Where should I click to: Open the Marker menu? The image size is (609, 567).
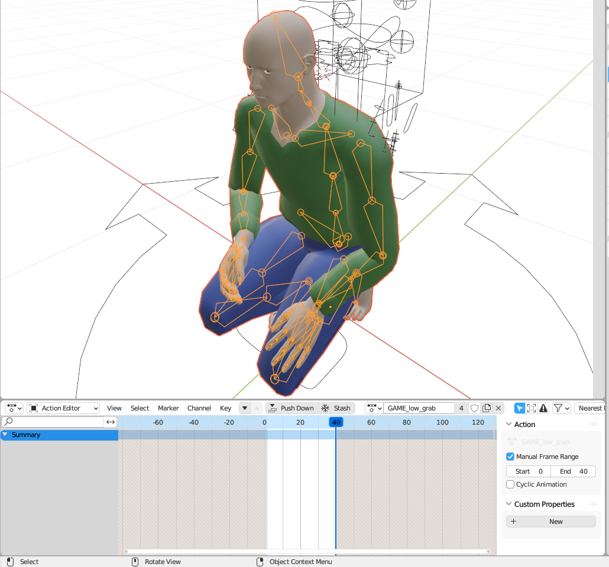click(168, 408)
